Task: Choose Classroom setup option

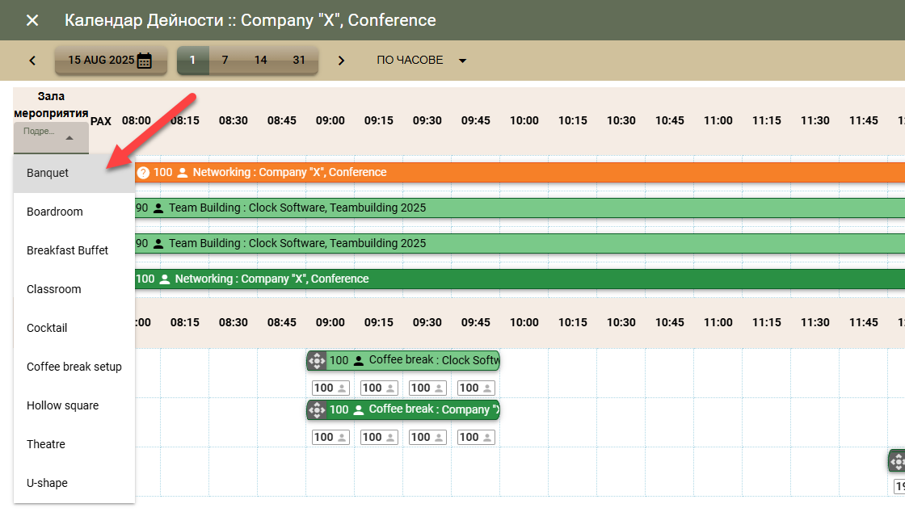Action: pyautogui.click(x=74, y=289)
